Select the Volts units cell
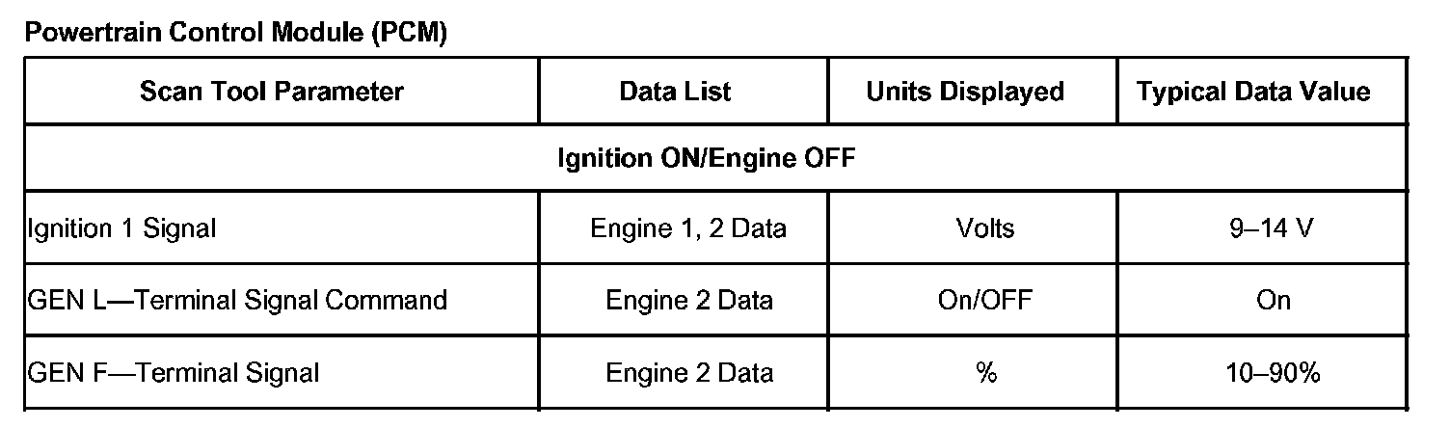The height and width of the screenshot is (428, 1450). 984,228
